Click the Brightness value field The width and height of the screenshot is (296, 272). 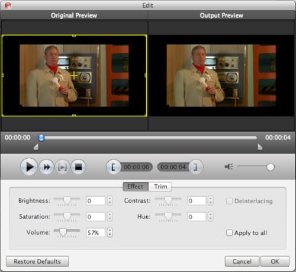coord(96,201)
